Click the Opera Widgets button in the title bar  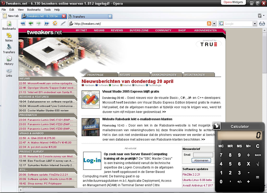point(233,2)
